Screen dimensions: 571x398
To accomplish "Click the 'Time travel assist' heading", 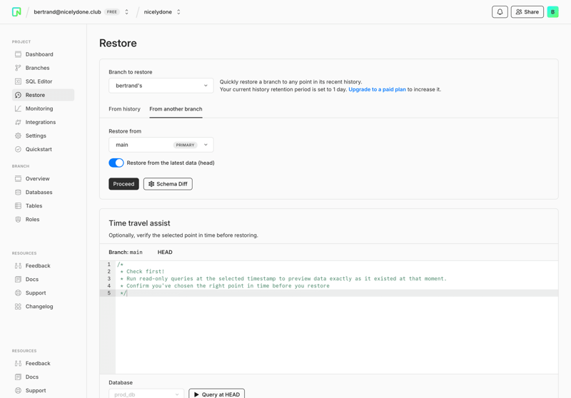I will (139, 223).
